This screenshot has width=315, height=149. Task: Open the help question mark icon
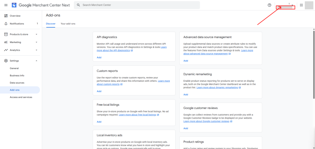tap(269, 5)
